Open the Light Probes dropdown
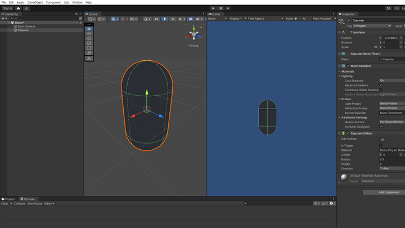Screen dimensions: 405x228 (x=392, y=104)
